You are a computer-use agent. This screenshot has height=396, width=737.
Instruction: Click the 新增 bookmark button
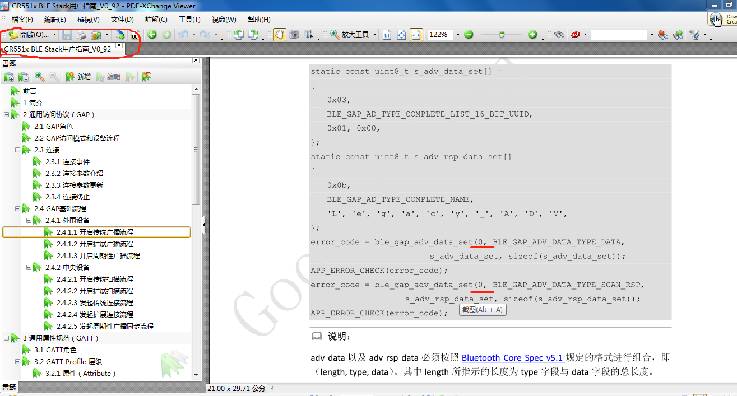(78, 77)
